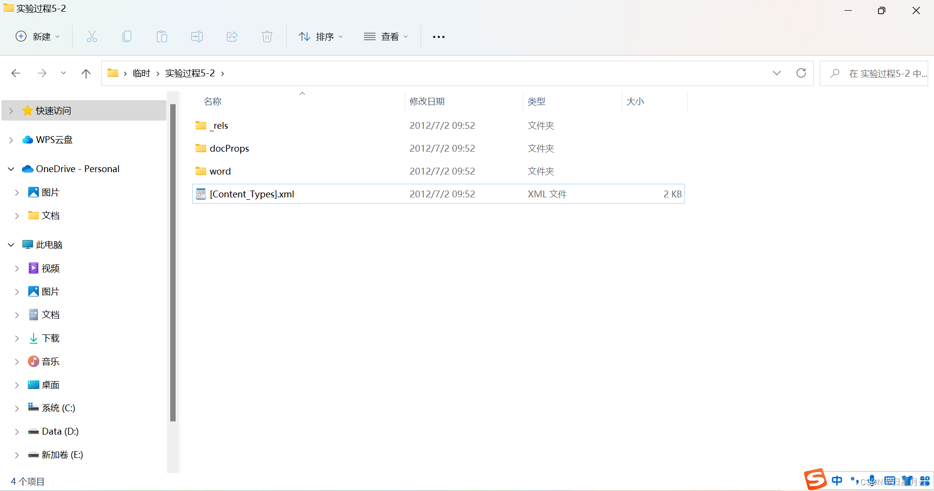Click the Sogou input method logo
The width and height of the screenshot is (934, 491).
pyautogui.click(x=815, y=479)
